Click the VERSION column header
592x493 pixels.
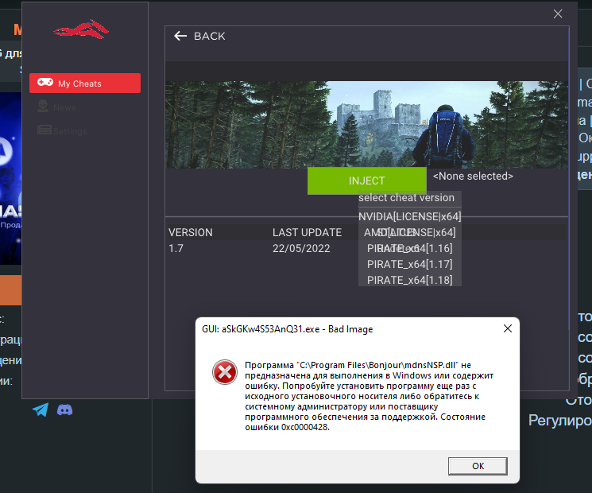[x=190, y=232]
